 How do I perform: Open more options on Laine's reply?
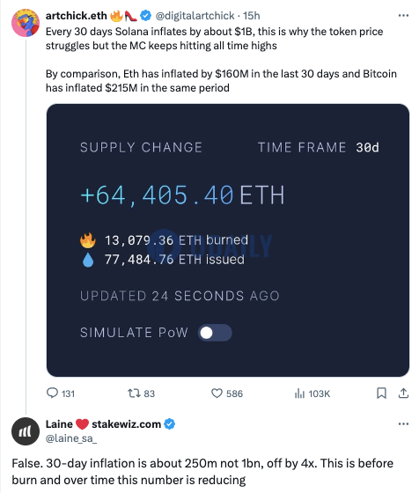(403, 423)
